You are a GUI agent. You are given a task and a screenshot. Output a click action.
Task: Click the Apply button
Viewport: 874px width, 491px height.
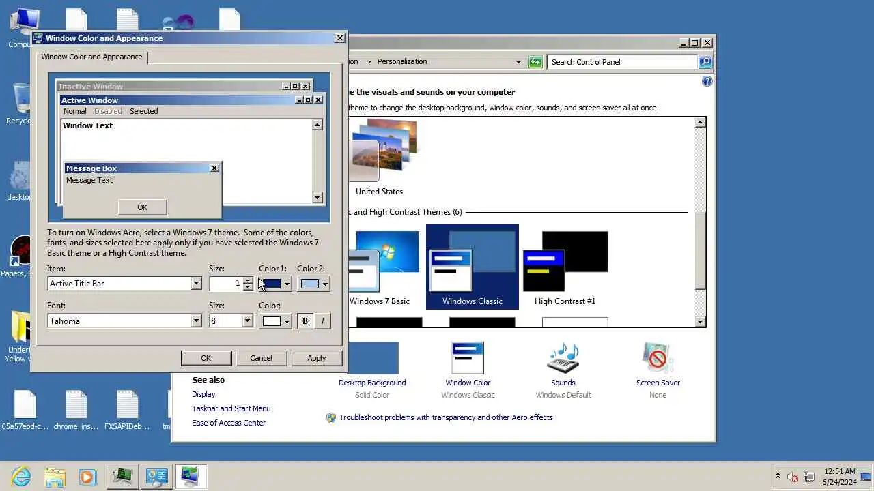[x=317, y=358]
